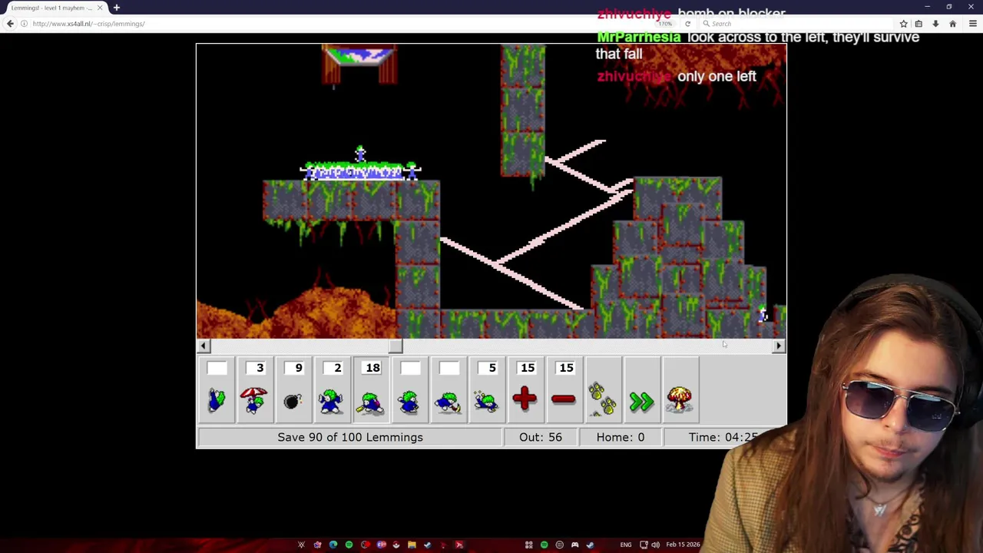This screenshot has height=553, width=983.
Task: Click the lemming standing atop the bridge
Action: pyautogui.click(x=360, y=154)
